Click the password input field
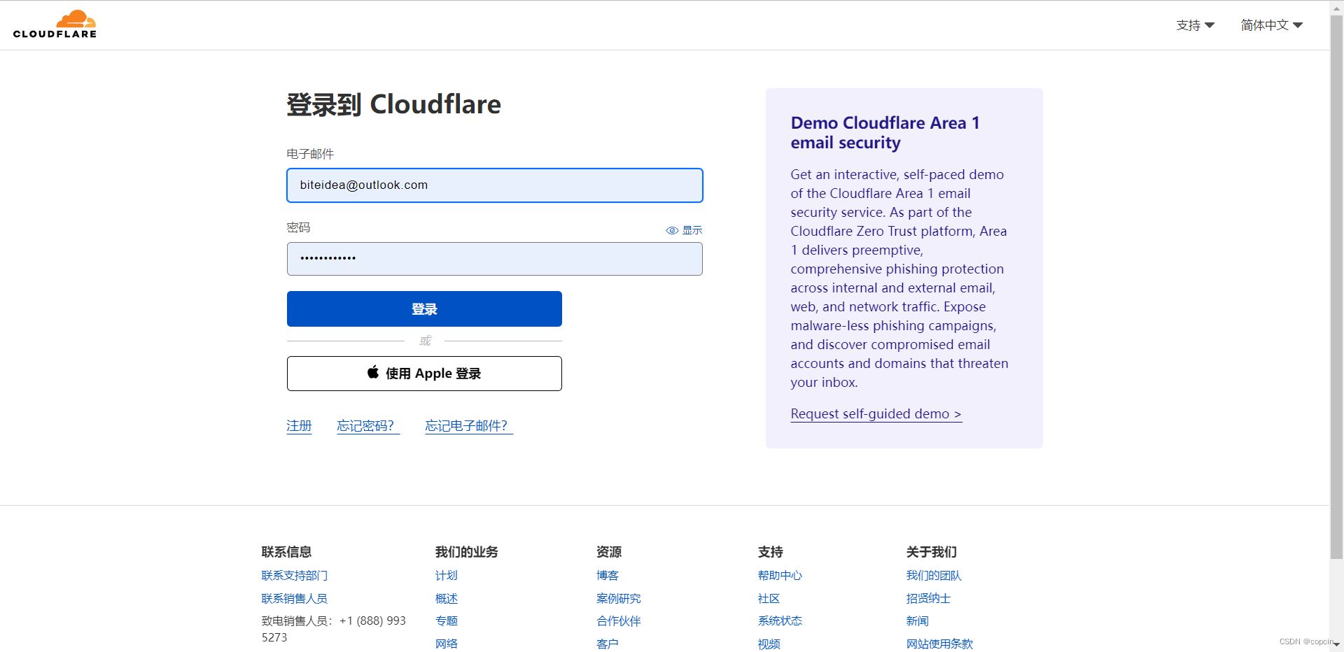The image size is (1344, 652). point(495,259)
